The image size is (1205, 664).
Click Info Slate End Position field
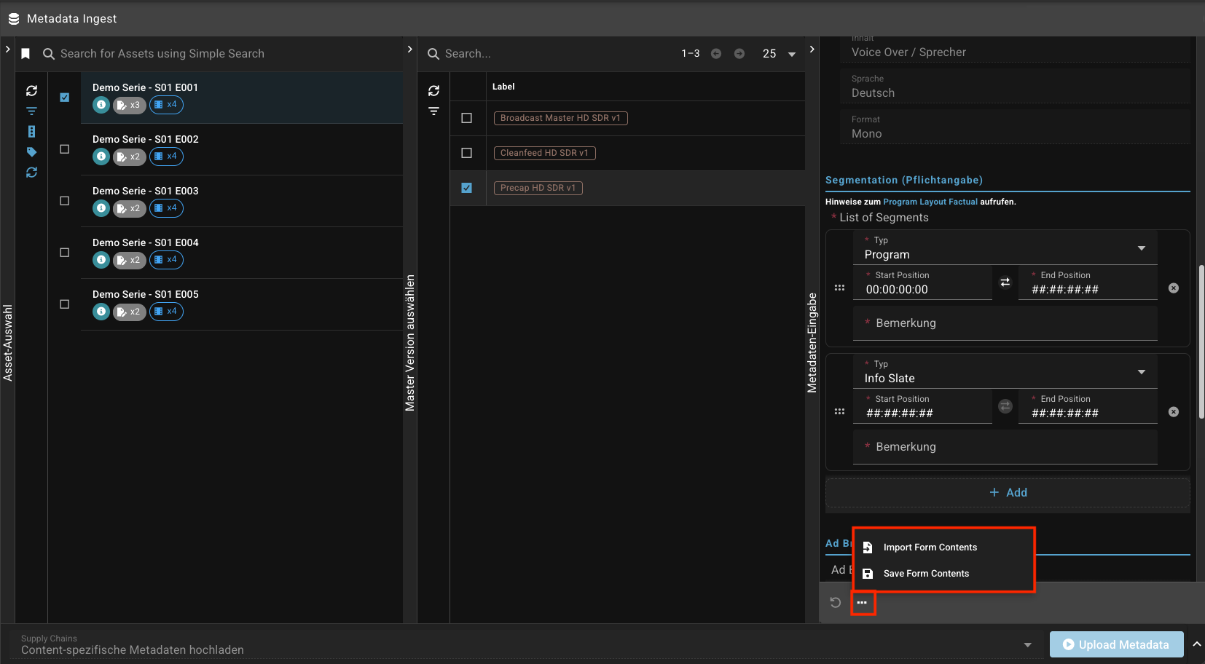1088,406
